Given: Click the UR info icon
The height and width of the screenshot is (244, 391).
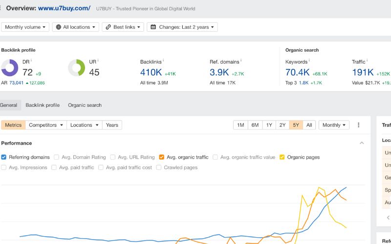Looking at the screenshot, I should (x=98, y=61).
